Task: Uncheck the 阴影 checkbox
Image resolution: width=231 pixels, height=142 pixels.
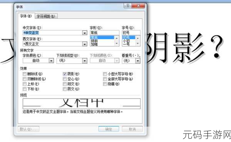Action: pyautogui.click(x=65, y=74)
